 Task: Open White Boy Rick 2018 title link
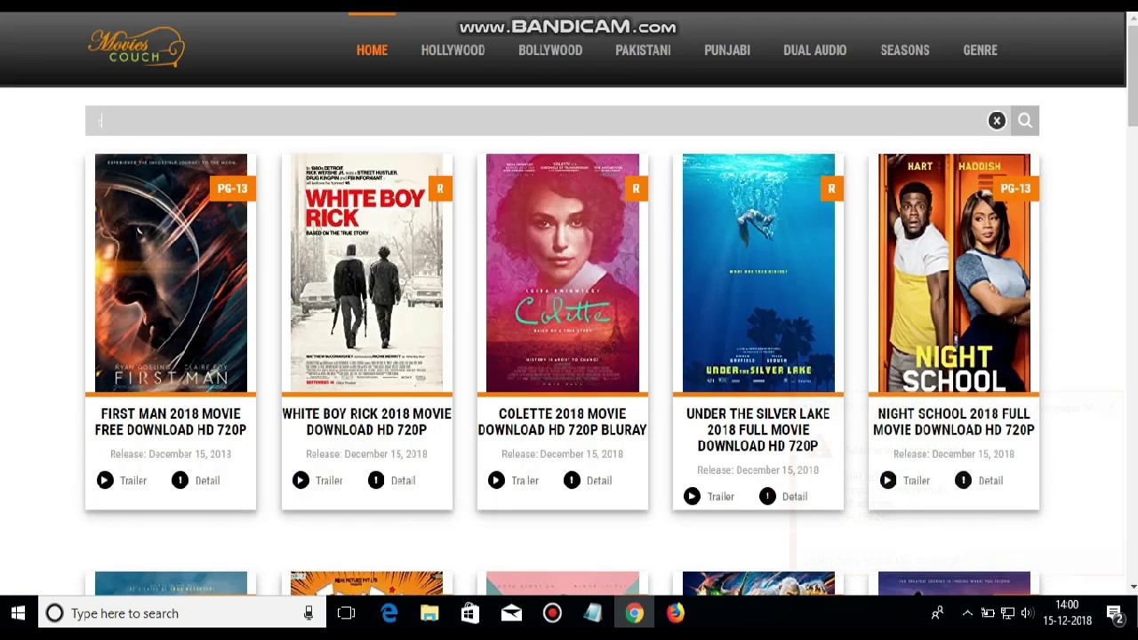[366, 421]
